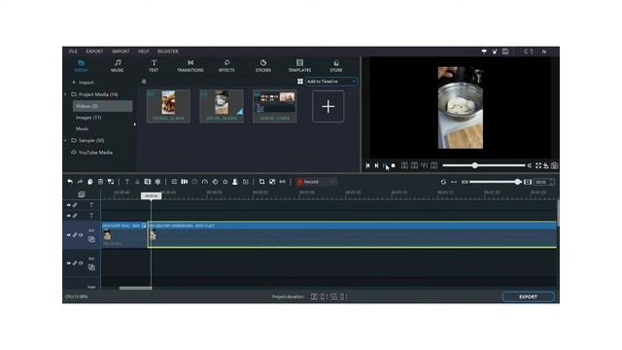This screenshot has height=350, width=622.
Task: Click the camera snapshot icon under preview
Action: 555,165
